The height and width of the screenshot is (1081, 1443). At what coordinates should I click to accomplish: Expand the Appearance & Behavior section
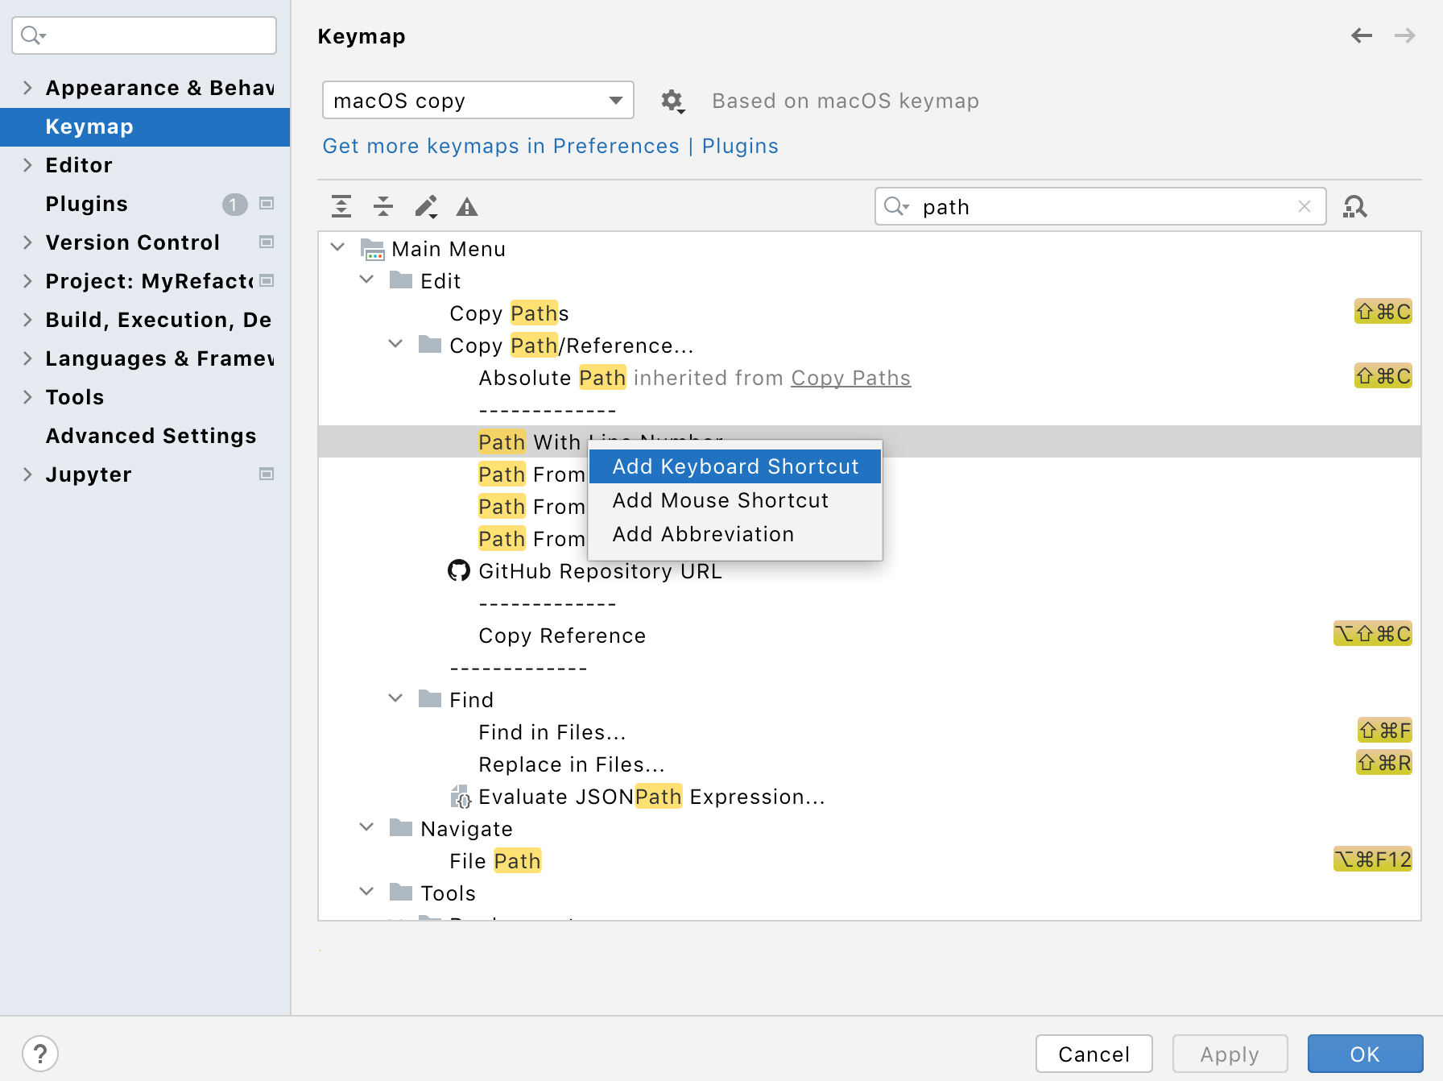coord(27,87)
